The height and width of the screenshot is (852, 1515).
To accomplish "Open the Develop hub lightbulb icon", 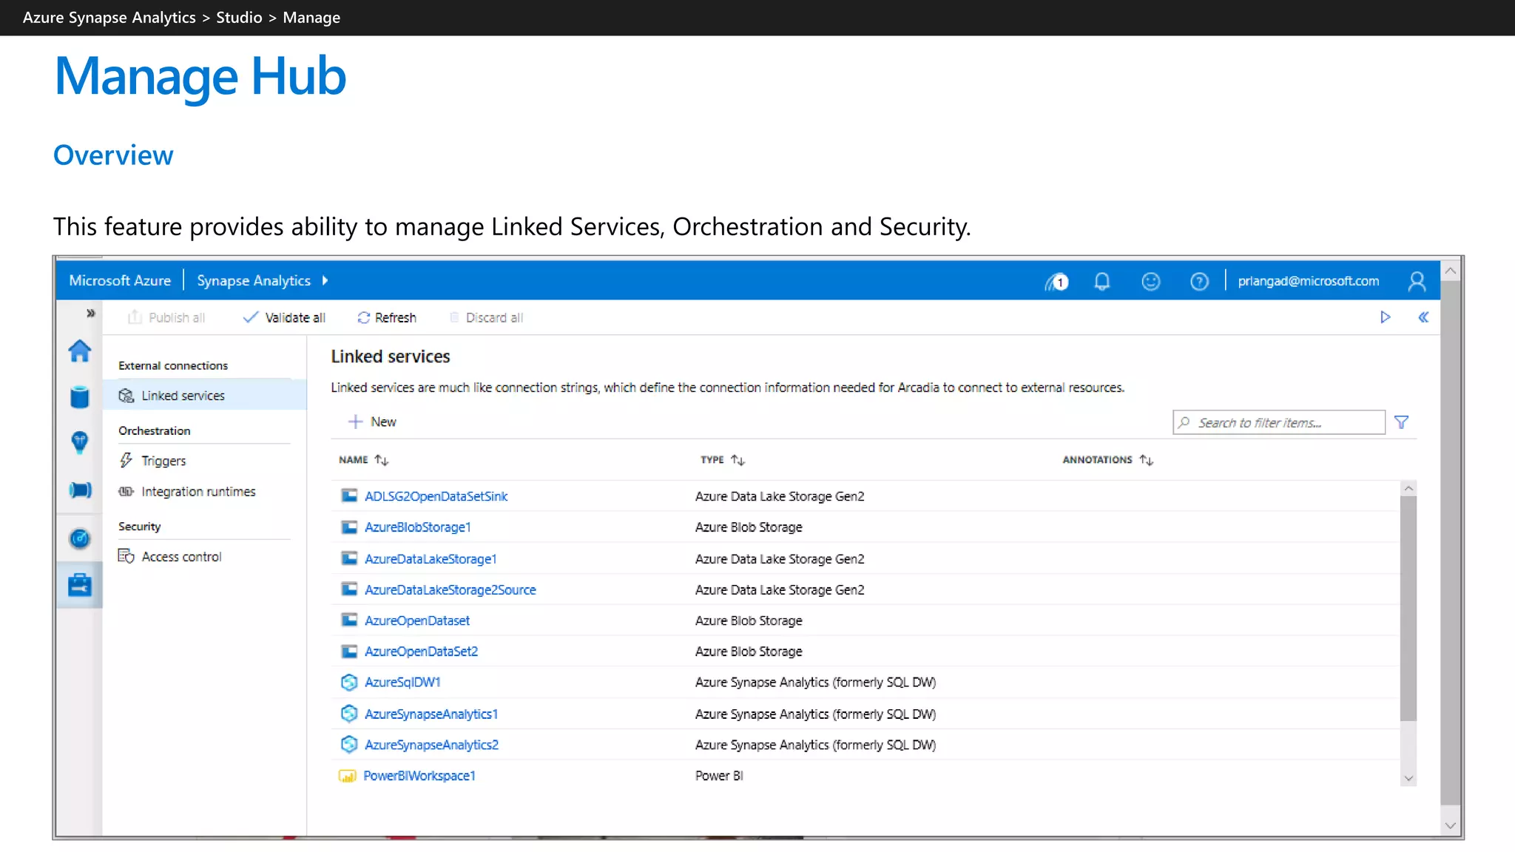I will (80, 443).
